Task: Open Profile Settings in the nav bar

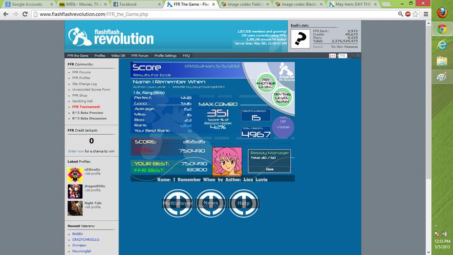Action: (165, 55)
